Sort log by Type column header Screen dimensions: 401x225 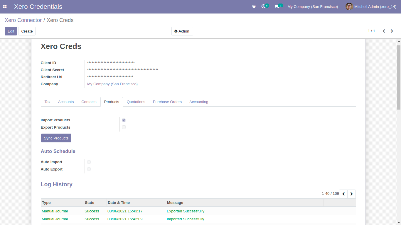point(62,202)
